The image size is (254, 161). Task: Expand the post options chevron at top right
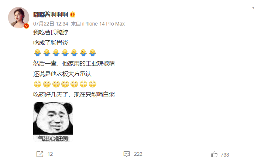[253, 8]
